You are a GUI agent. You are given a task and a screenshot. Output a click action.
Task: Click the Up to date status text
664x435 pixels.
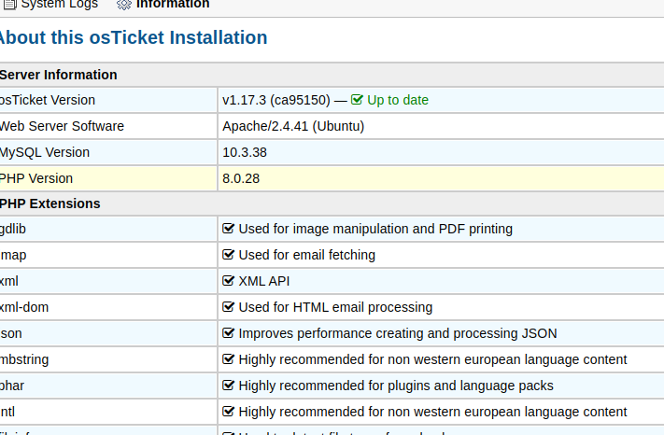[398, 100]
